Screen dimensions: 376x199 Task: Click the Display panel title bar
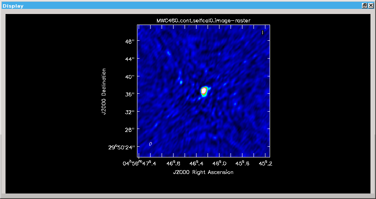point(170,6)
